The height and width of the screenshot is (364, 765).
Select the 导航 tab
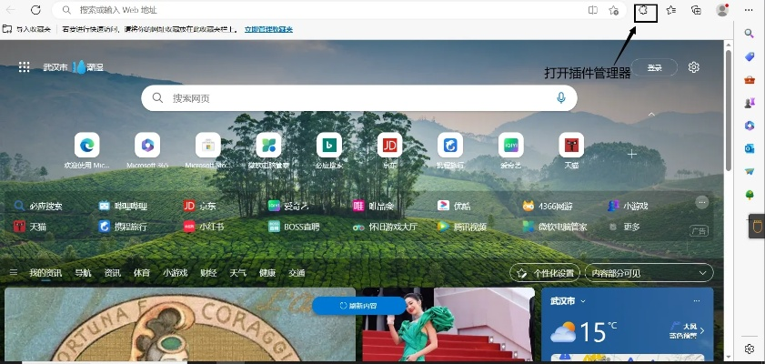point(83,273)
